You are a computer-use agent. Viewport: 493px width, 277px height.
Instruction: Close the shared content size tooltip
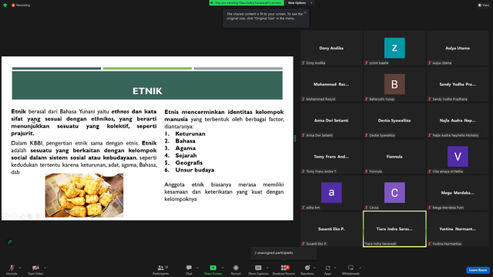(x=305, y=12)
